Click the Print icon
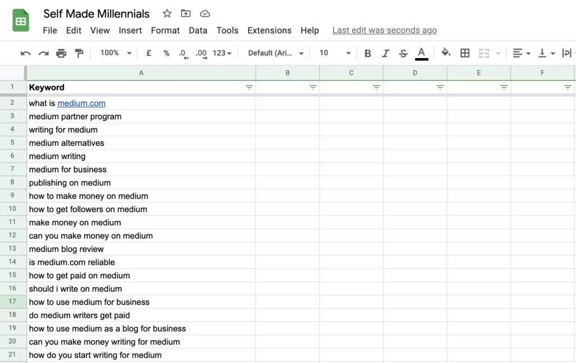The width and height of the screenshot is (576, 363). point(61,52)
